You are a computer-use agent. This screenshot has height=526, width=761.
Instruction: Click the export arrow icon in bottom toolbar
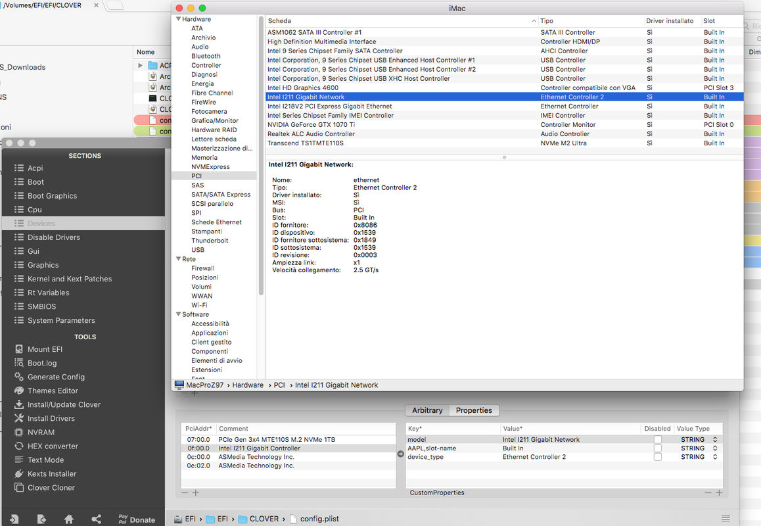pos(41,519)
